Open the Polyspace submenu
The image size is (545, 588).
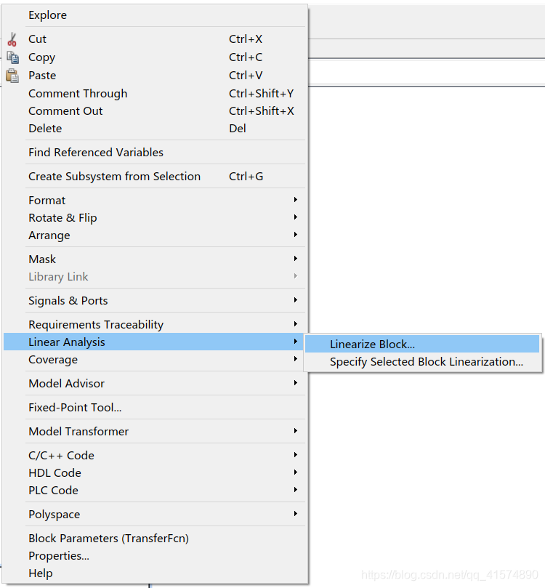[156, 515]
